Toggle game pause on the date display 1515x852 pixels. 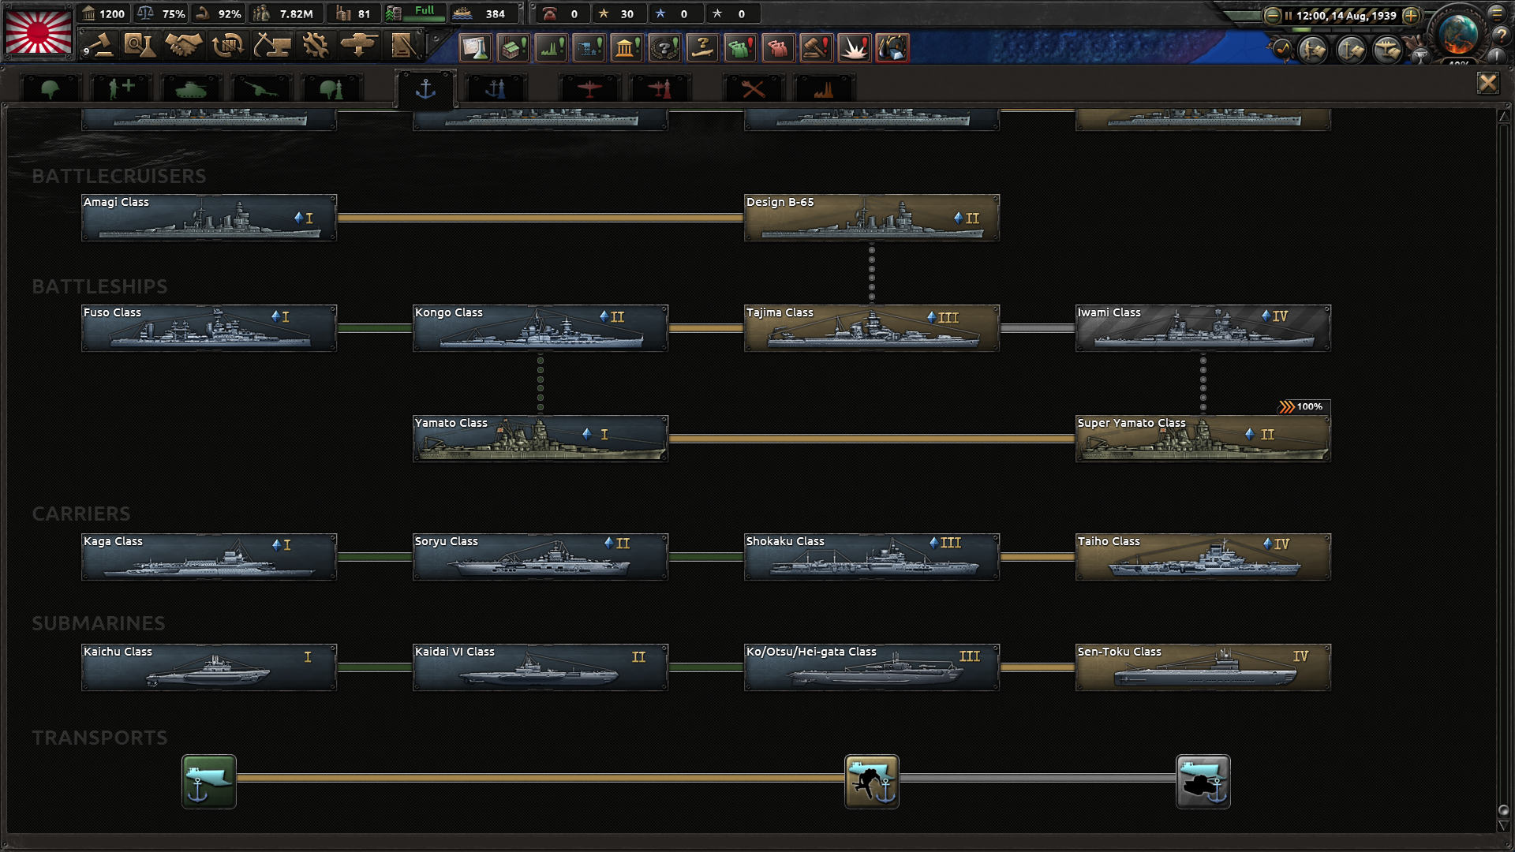[1345, 15]
